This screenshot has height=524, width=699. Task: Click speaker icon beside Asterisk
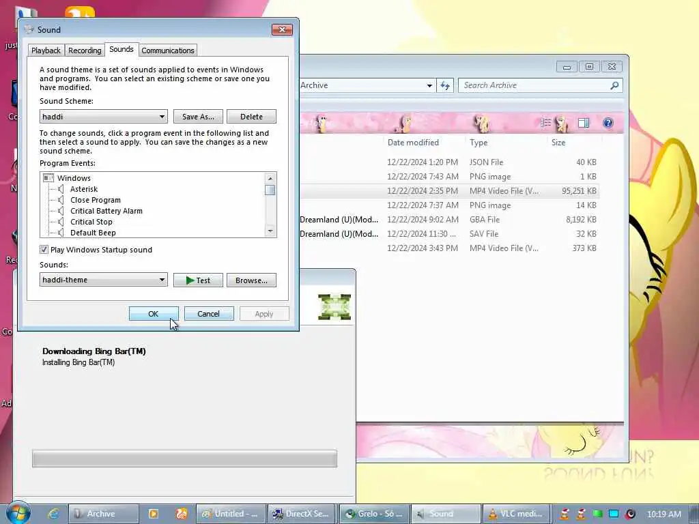[x=61, y=189]
